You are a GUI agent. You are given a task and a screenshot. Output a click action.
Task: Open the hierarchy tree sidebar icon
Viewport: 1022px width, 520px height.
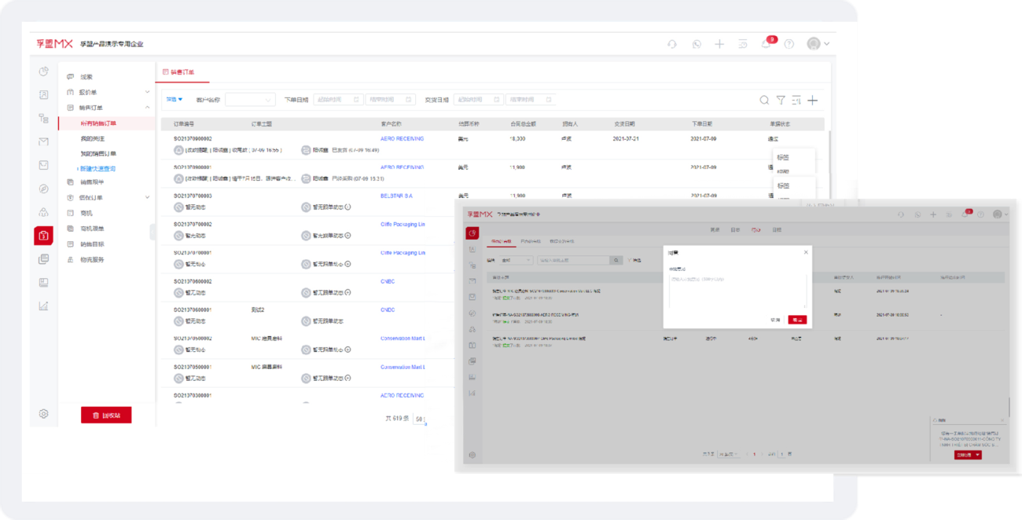pyautogui.click(x=44, y=119)
